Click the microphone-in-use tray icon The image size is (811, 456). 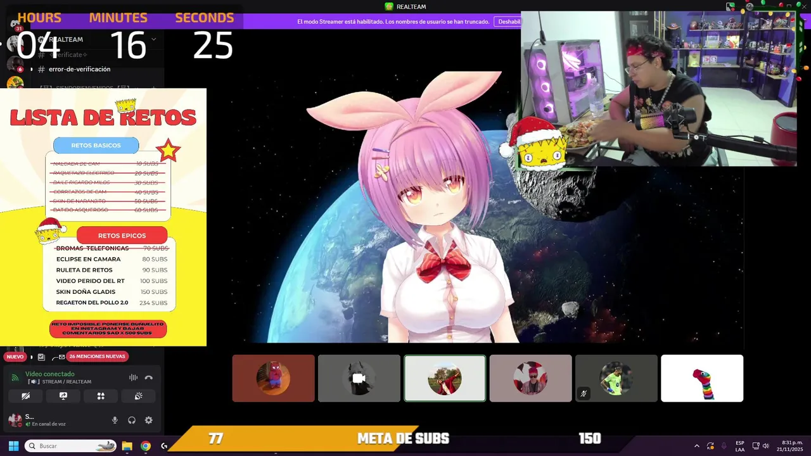(724, 446)
